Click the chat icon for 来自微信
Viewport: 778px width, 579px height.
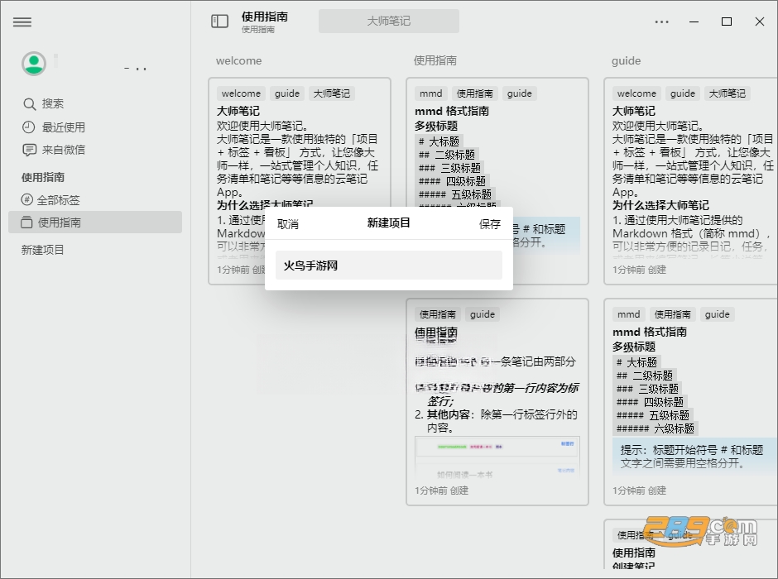(x=29, y=150)
